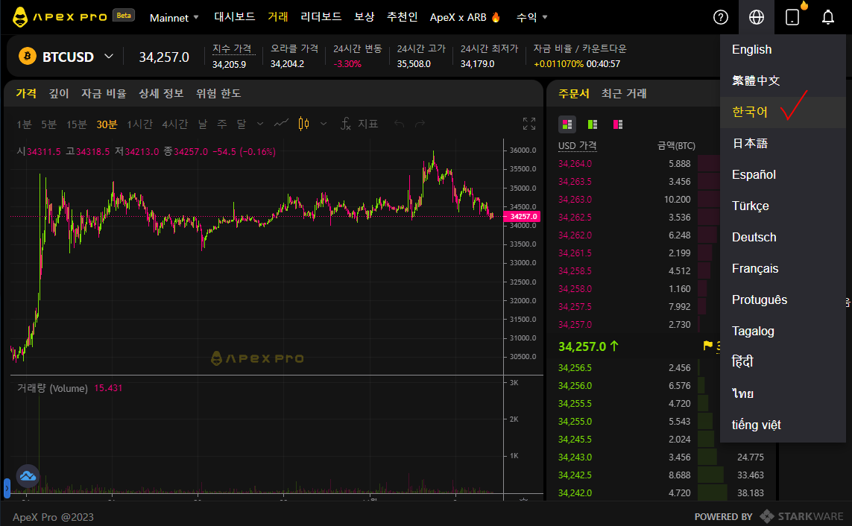Switch to the 위험 한도 tab
This screenshot has height=526, width=852.
click(218, 93)
